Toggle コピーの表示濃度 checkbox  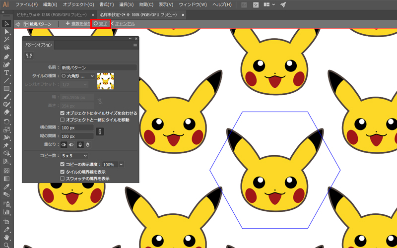pos(63,164)
